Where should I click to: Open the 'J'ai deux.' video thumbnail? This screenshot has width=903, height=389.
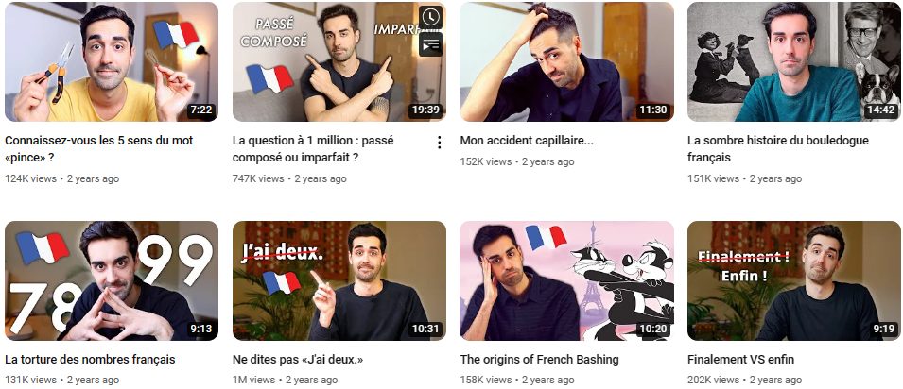point(339,280)
